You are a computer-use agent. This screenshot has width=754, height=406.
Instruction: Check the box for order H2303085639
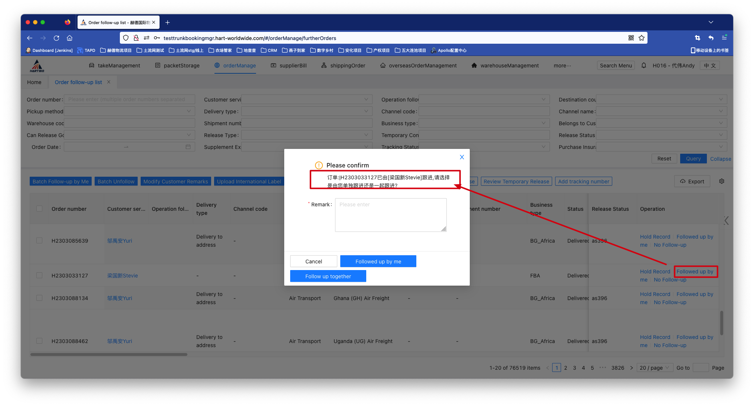click(39, 241)
